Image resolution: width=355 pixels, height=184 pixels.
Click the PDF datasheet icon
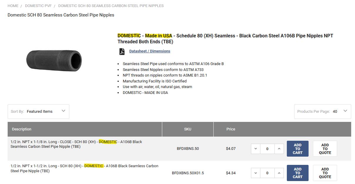(x=122, y=52)
